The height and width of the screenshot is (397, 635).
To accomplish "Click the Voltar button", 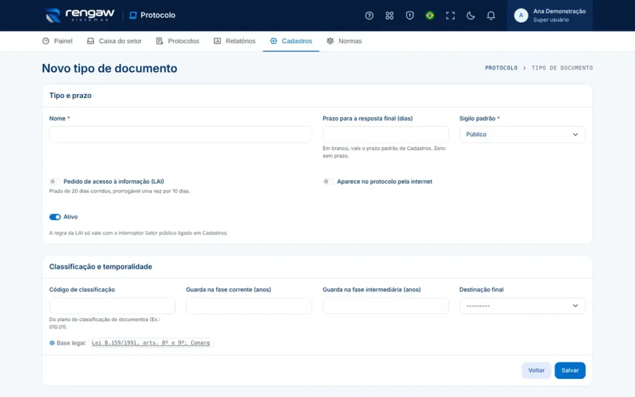I will click(536, 370).
